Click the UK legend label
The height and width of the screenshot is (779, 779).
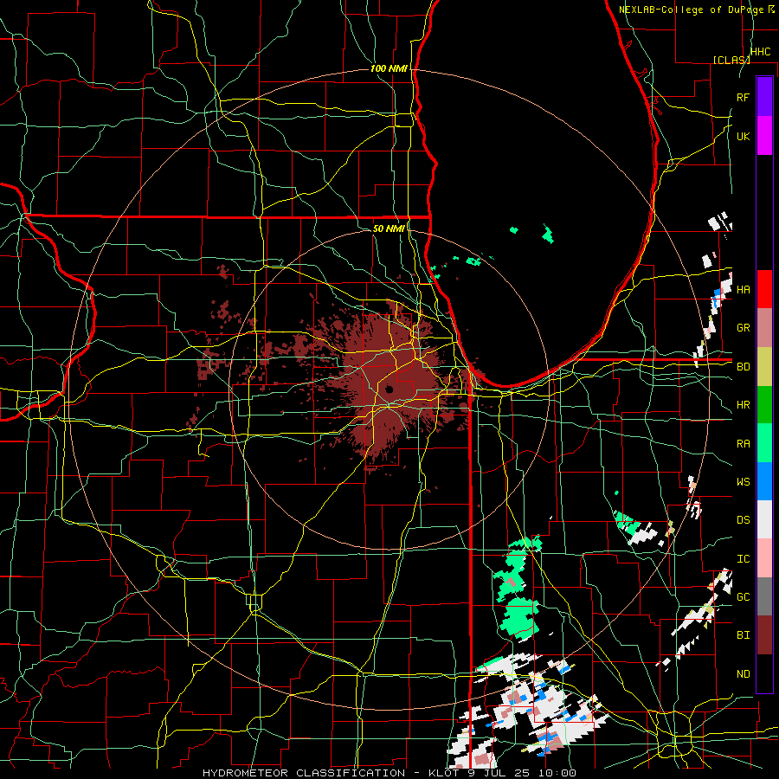click(743, 137)
